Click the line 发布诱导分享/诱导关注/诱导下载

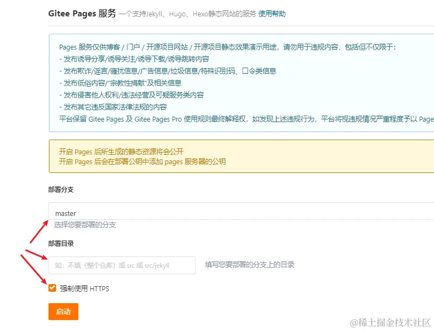tap(135, 59)
